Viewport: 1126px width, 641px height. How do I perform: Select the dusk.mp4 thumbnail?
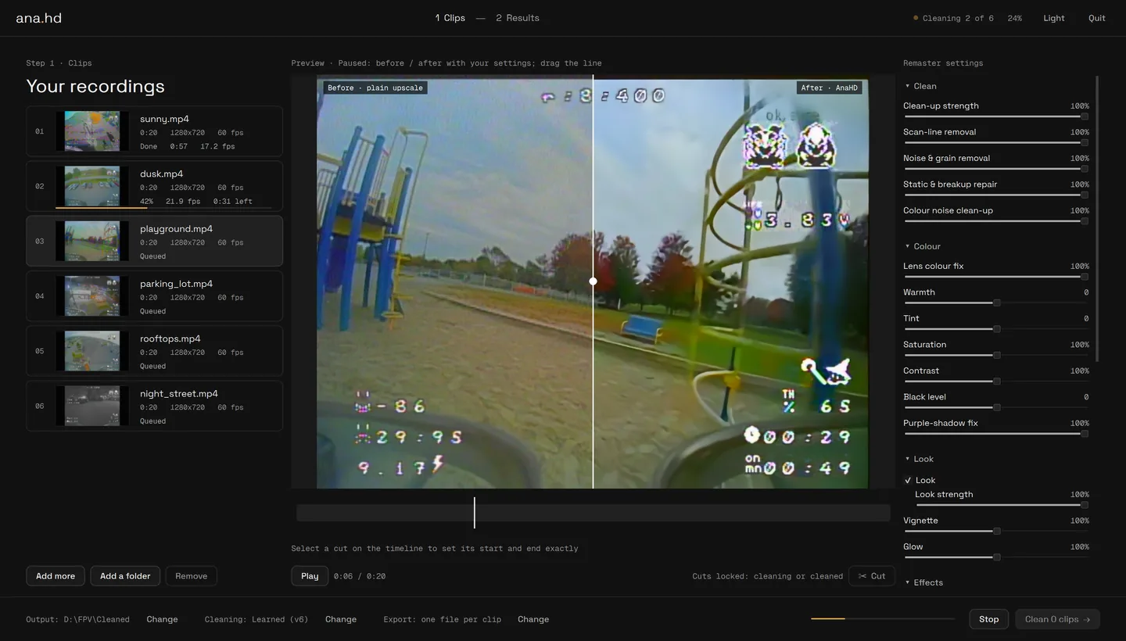[92, 186]
